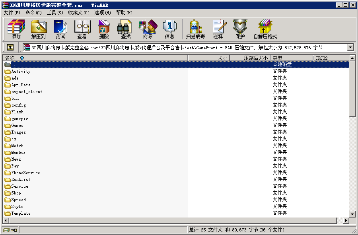358x235 pixels.
Task: Sort by Type (类型) column header
Action: point(292,58)
